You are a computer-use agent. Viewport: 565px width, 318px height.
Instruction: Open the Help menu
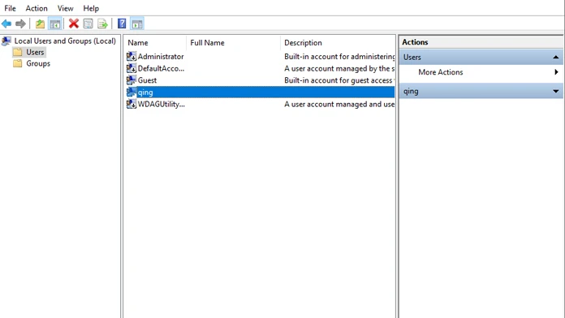91,8
